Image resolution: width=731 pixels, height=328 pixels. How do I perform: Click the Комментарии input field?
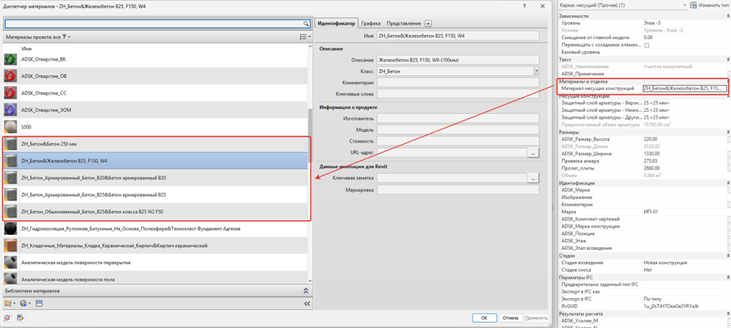[458, 83]
